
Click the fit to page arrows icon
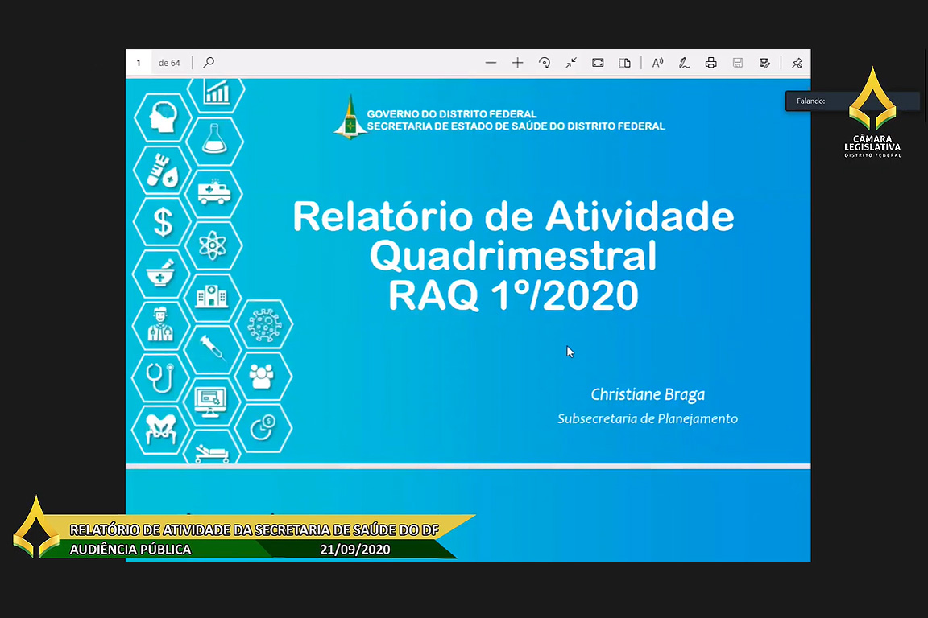pos(571,63)
